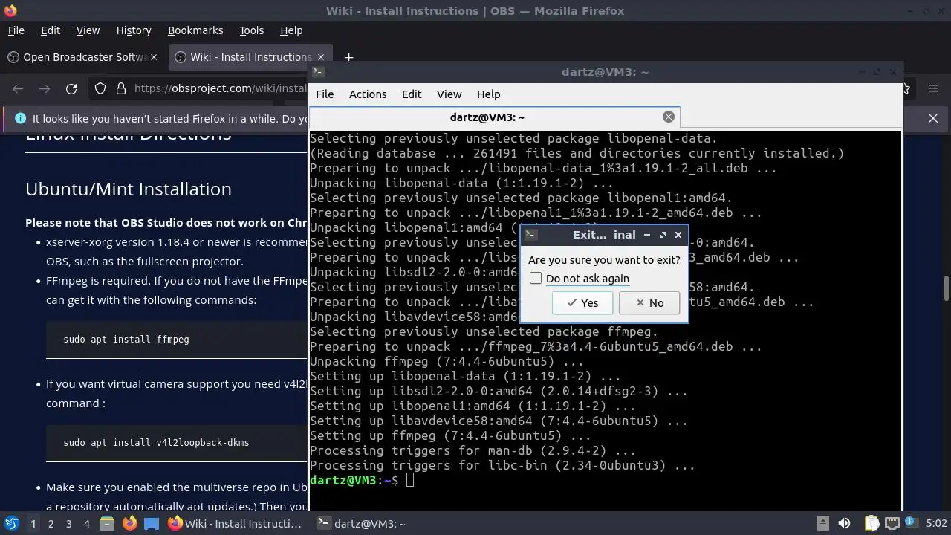
Task: Click the terminal window title bar icon
Action: point(318,71)
